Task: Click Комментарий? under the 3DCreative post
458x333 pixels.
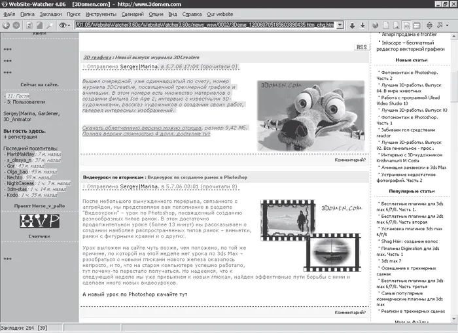Action: coord(350,160)
